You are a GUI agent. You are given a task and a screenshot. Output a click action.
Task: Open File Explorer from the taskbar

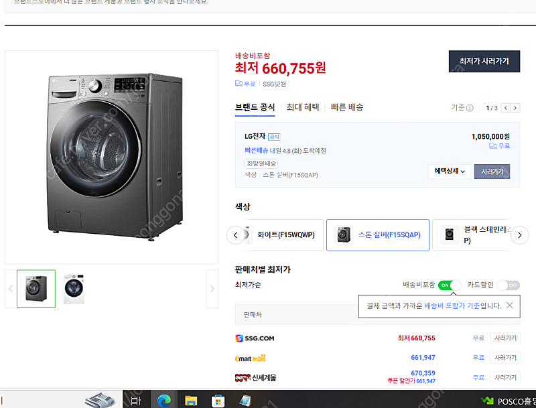(x=191, y=400)
